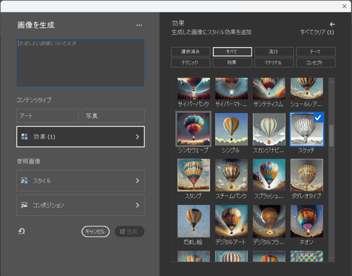Click the 効果 (1) effects icon

[24, 137]
